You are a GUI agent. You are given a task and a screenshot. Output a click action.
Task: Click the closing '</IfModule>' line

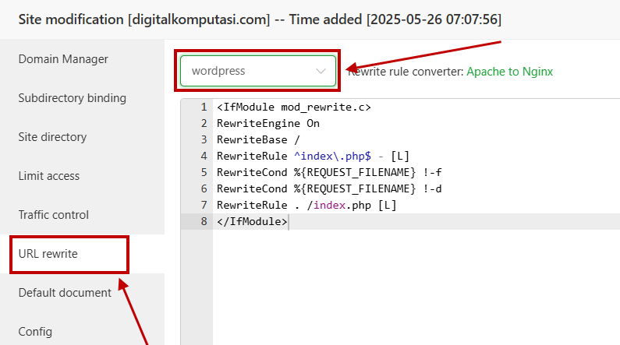tap(252, 221)
